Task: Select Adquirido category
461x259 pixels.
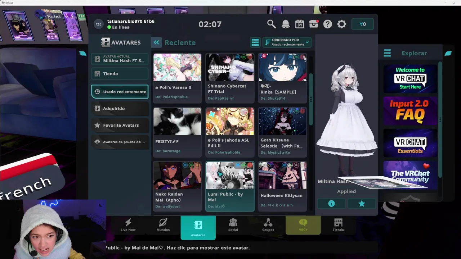Action: tap(120, 108)
